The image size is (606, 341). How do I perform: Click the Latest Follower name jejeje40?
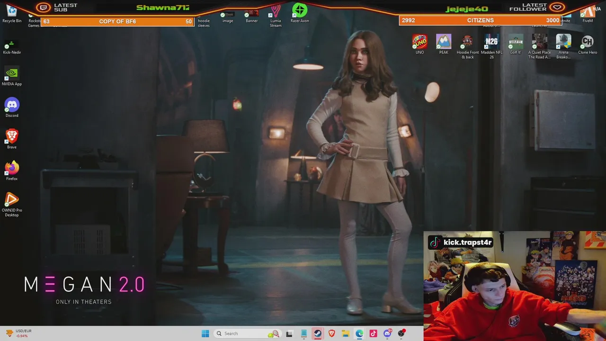(x=467, y=9)
